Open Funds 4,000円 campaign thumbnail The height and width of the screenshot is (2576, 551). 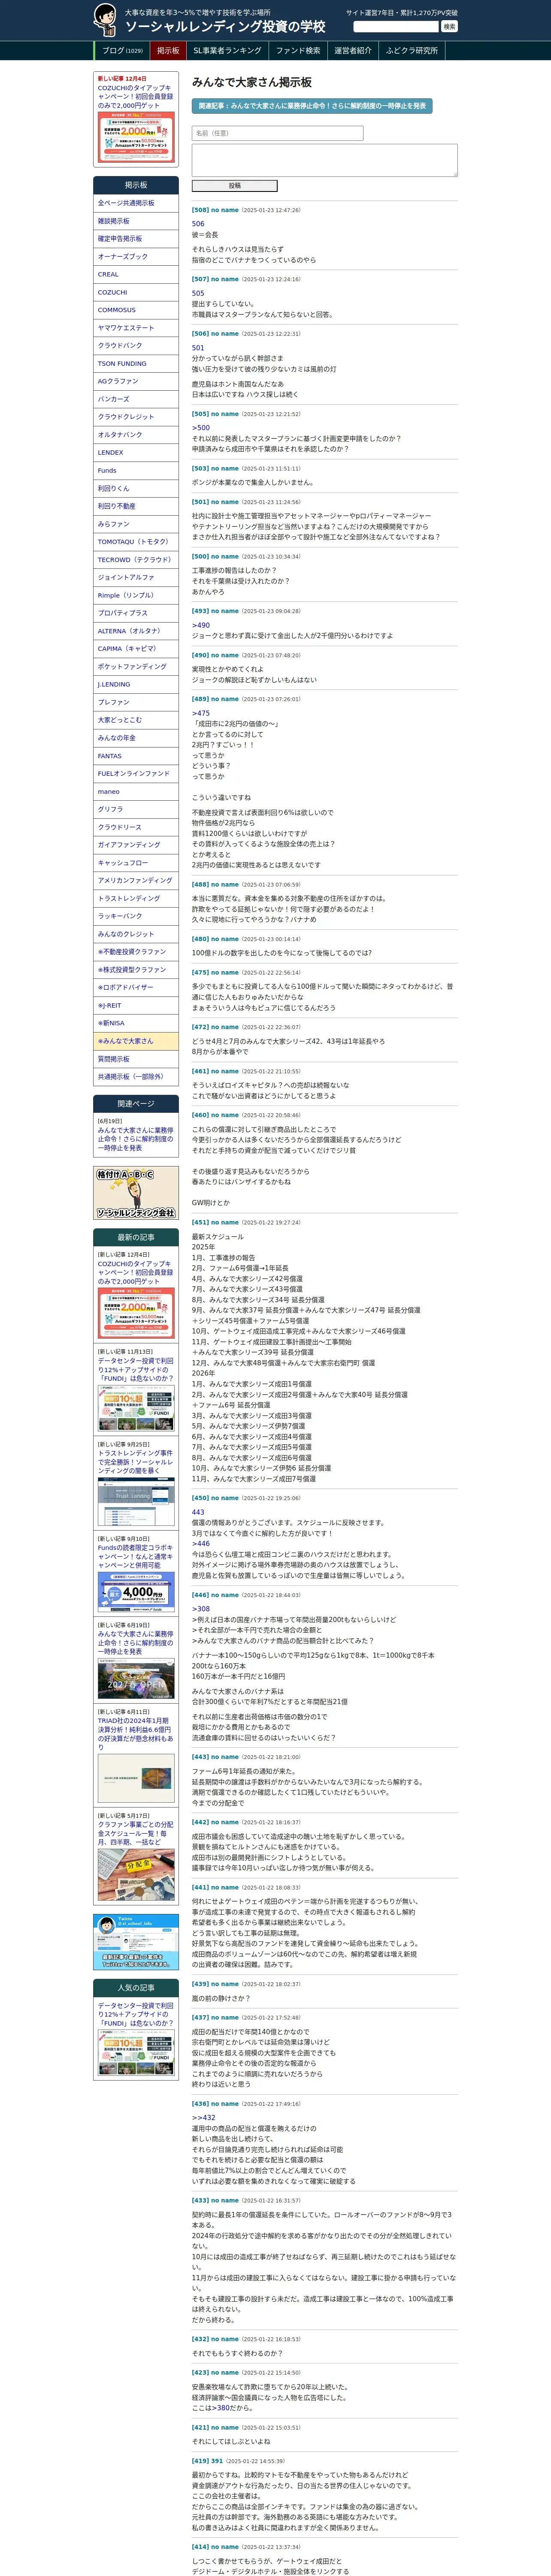(136, 1591)
